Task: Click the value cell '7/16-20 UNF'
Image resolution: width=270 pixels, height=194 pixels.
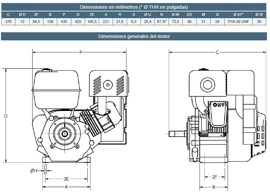Action: (x=238, y=22)
